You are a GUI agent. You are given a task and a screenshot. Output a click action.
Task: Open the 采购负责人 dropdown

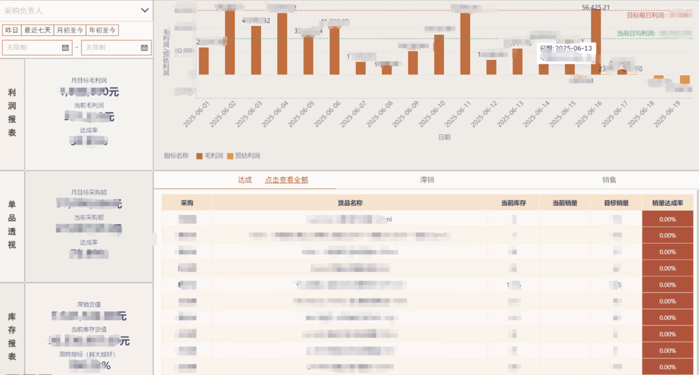pos(76,10)
